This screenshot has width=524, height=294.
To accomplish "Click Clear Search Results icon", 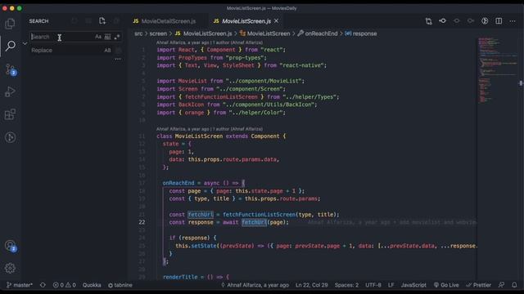I will coord(88,21).
